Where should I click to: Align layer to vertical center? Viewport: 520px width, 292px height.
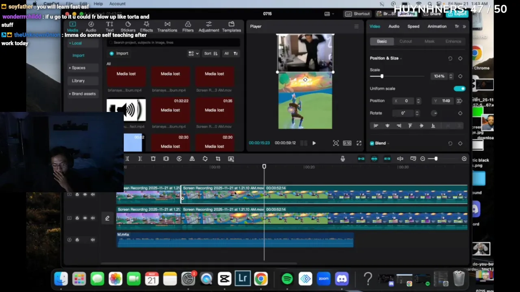click(x=421, y=126)
